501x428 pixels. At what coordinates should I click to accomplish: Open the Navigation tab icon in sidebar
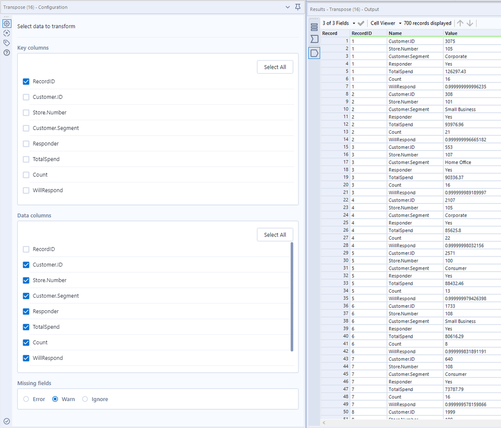(7, 33)
